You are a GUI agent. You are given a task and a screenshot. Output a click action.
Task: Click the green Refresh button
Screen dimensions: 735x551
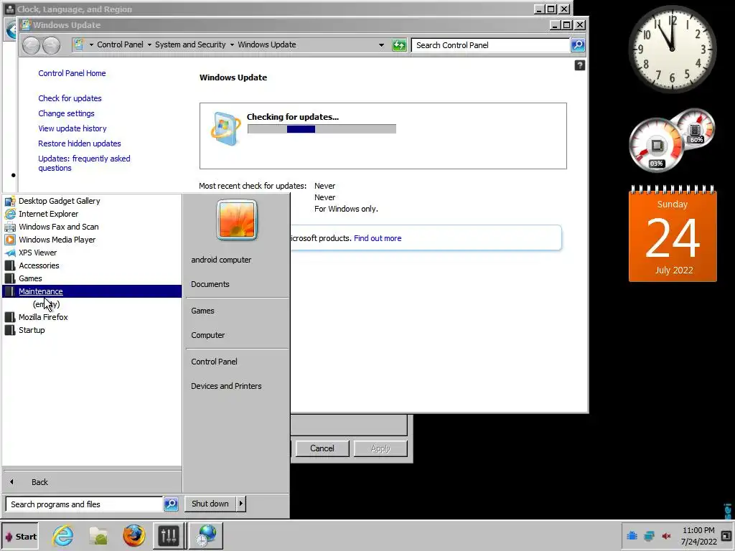click(399, 45)
